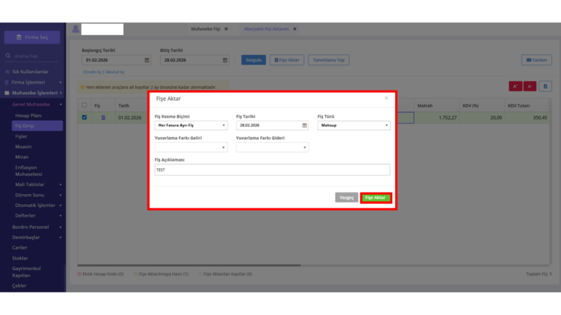Click the Fiş Açıklaması text field

(272, 170)
